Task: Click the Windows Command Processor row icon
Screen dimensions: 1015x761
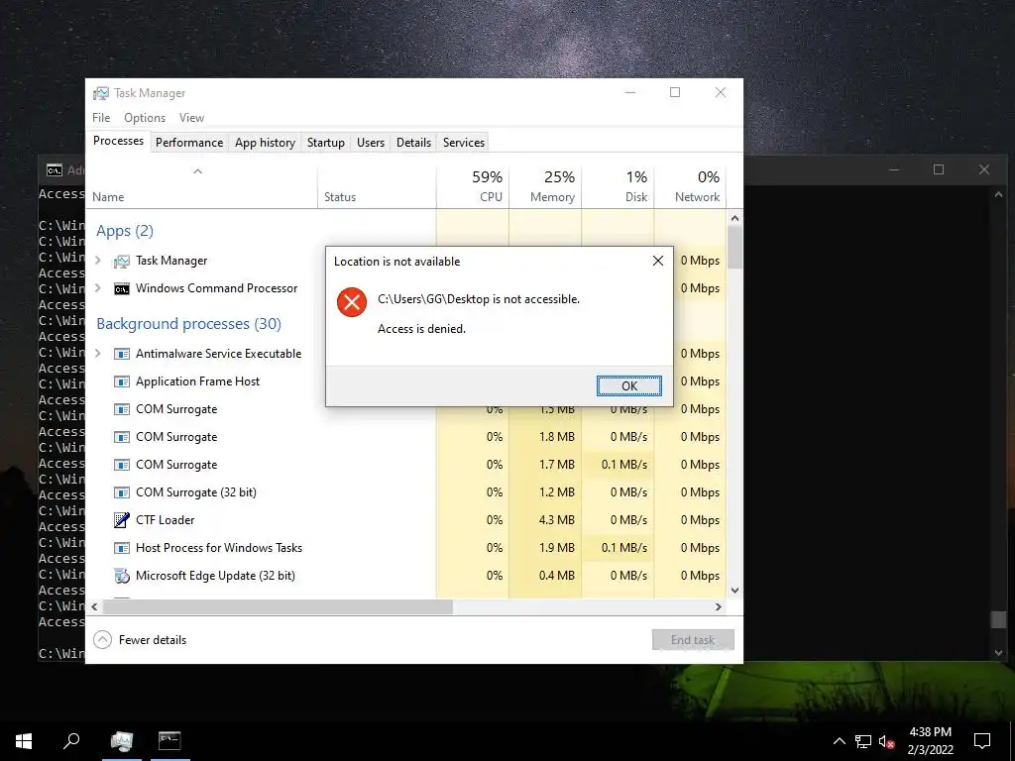Action: point(122,288)
